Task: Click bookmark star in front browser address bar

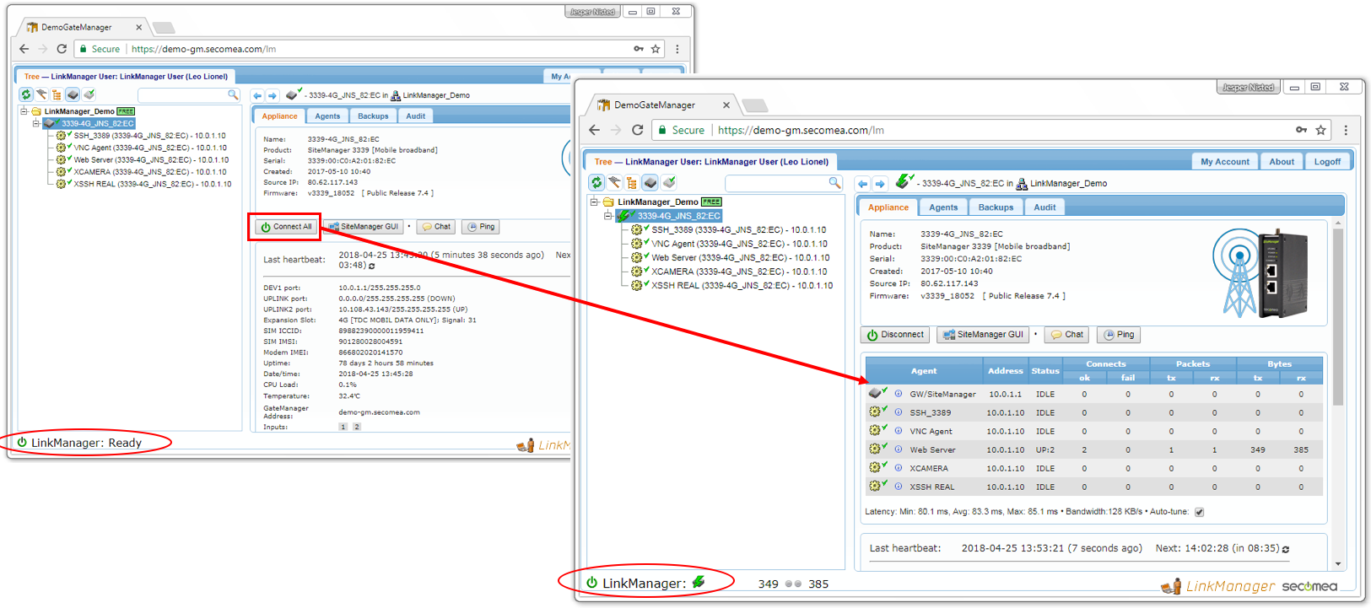Action: tap(1321, 130)
